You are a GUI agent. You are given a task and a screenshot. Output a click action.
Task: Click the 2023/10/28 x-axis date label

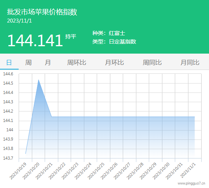pos(135,171)
